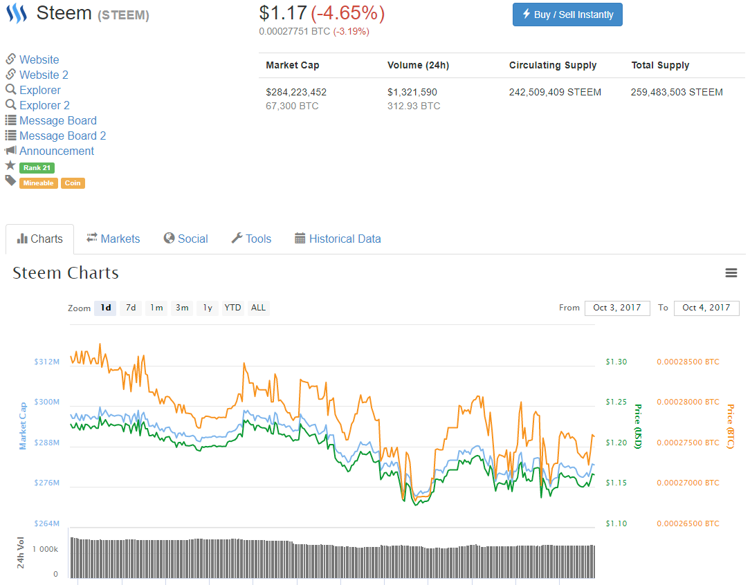Image resolution: width=750 pixels, height=585 pixels.
Task: Click the Circulating Supply column header
Action: 553,66
